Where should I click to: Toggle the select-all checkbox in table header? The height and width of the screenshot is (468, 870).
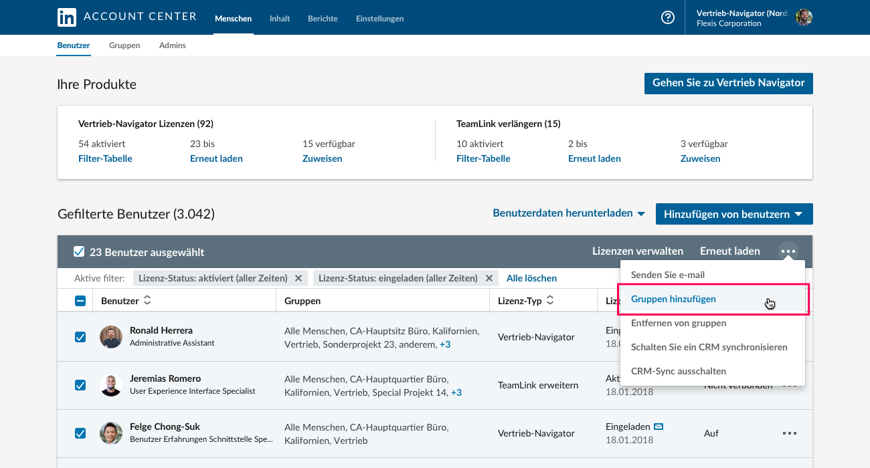pyautogui.click(x=80, y=301)
